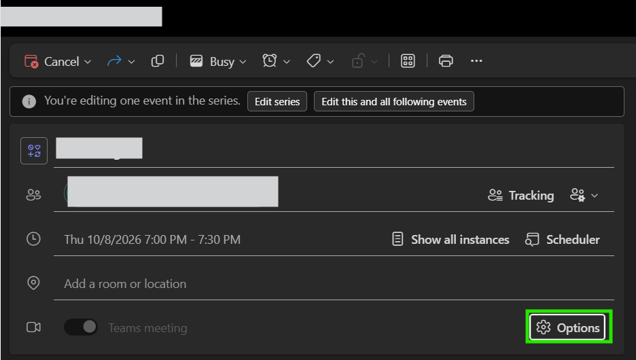Click the Duplicate event icon
The height and width of the screenshot is (360, 636).
158,61
